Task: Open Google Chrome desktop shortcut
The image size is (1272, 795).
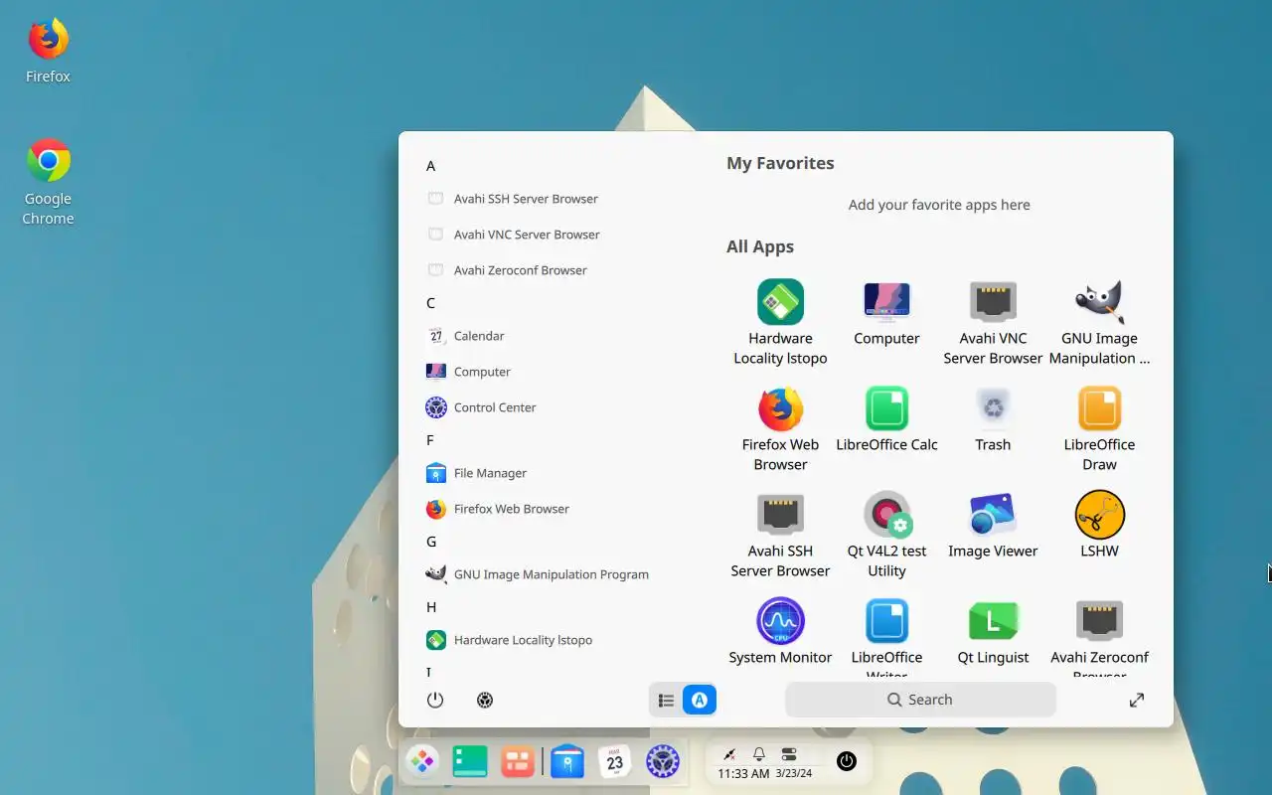Action: 48,182
